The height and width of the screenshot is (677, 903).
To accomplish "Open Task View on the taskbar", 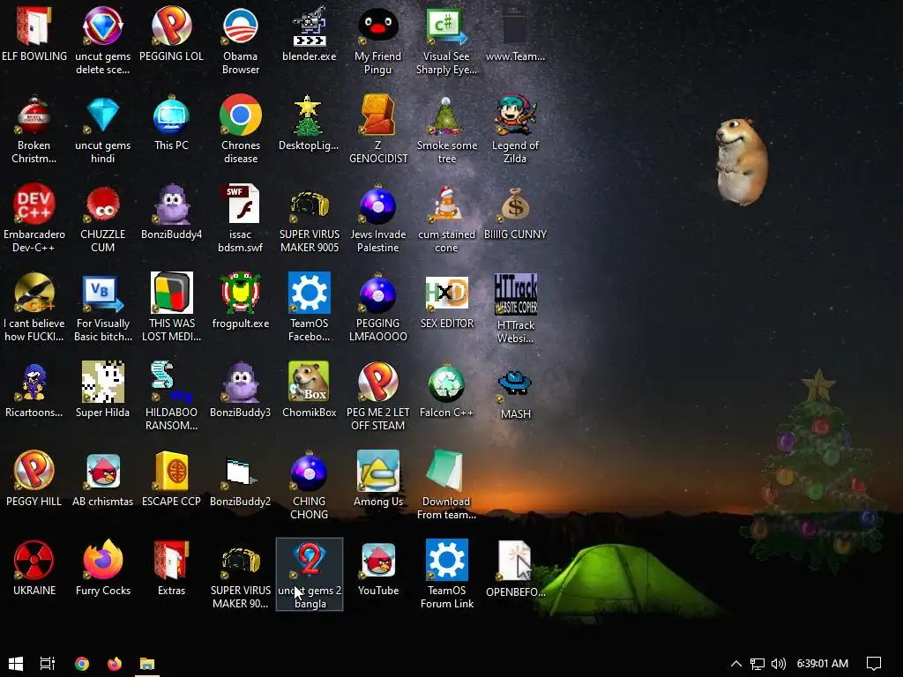I will click(x=48, y=663).
